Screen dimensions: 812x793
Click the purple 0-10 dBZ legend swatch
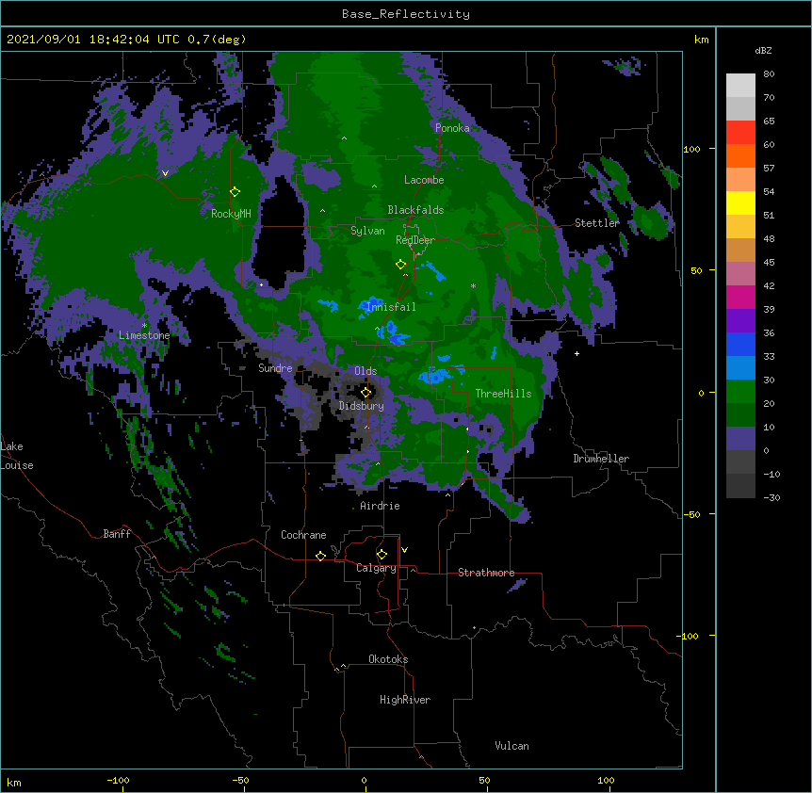click(740, 439)
